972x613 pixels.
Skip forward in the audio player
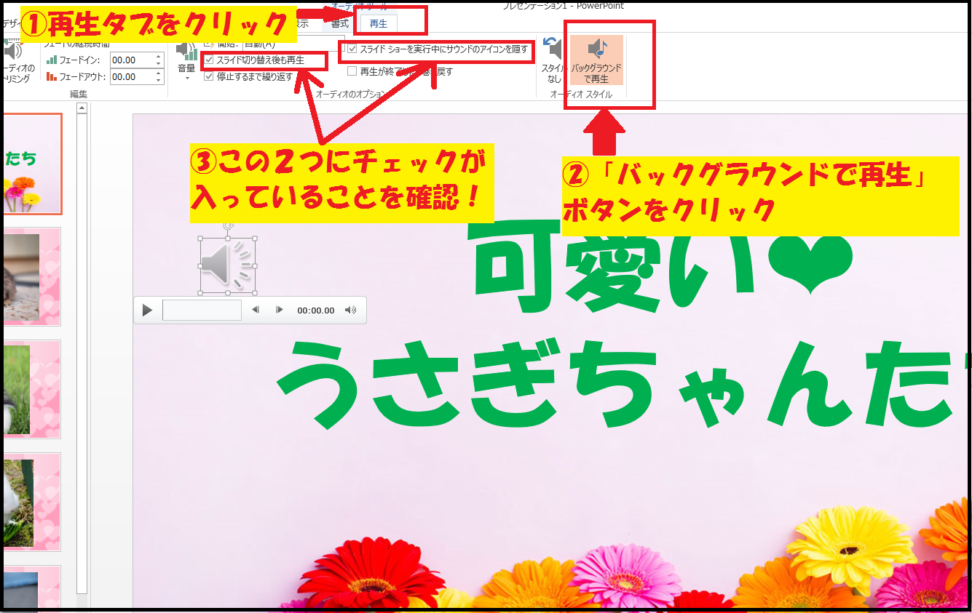279,310
